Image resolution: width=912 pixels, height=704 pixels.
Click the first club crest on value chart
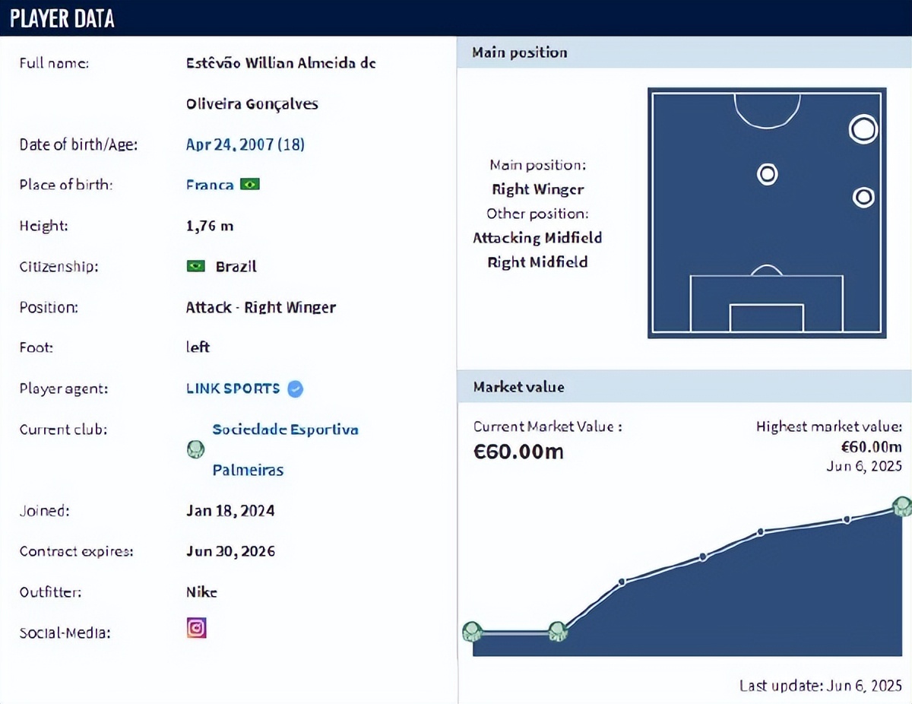tap(472, 631)
